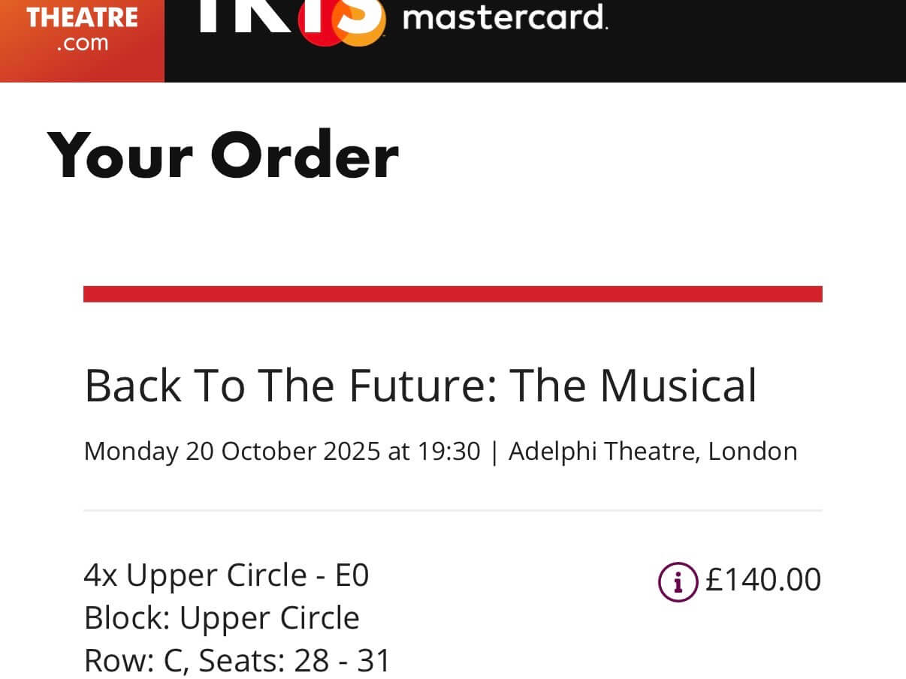Click the 'Seats: 28 - 31' text
This screenshot has width=906, height=679.
click(284, 661)
